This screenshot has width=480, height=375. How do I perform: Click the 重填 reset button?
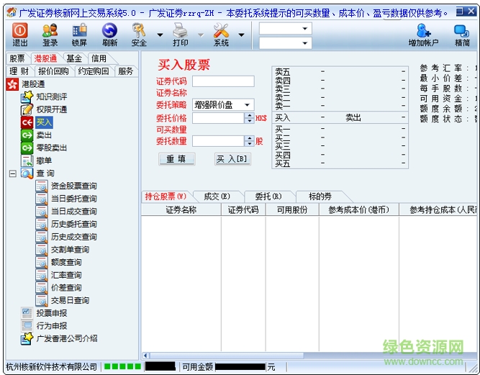point(176,159)
